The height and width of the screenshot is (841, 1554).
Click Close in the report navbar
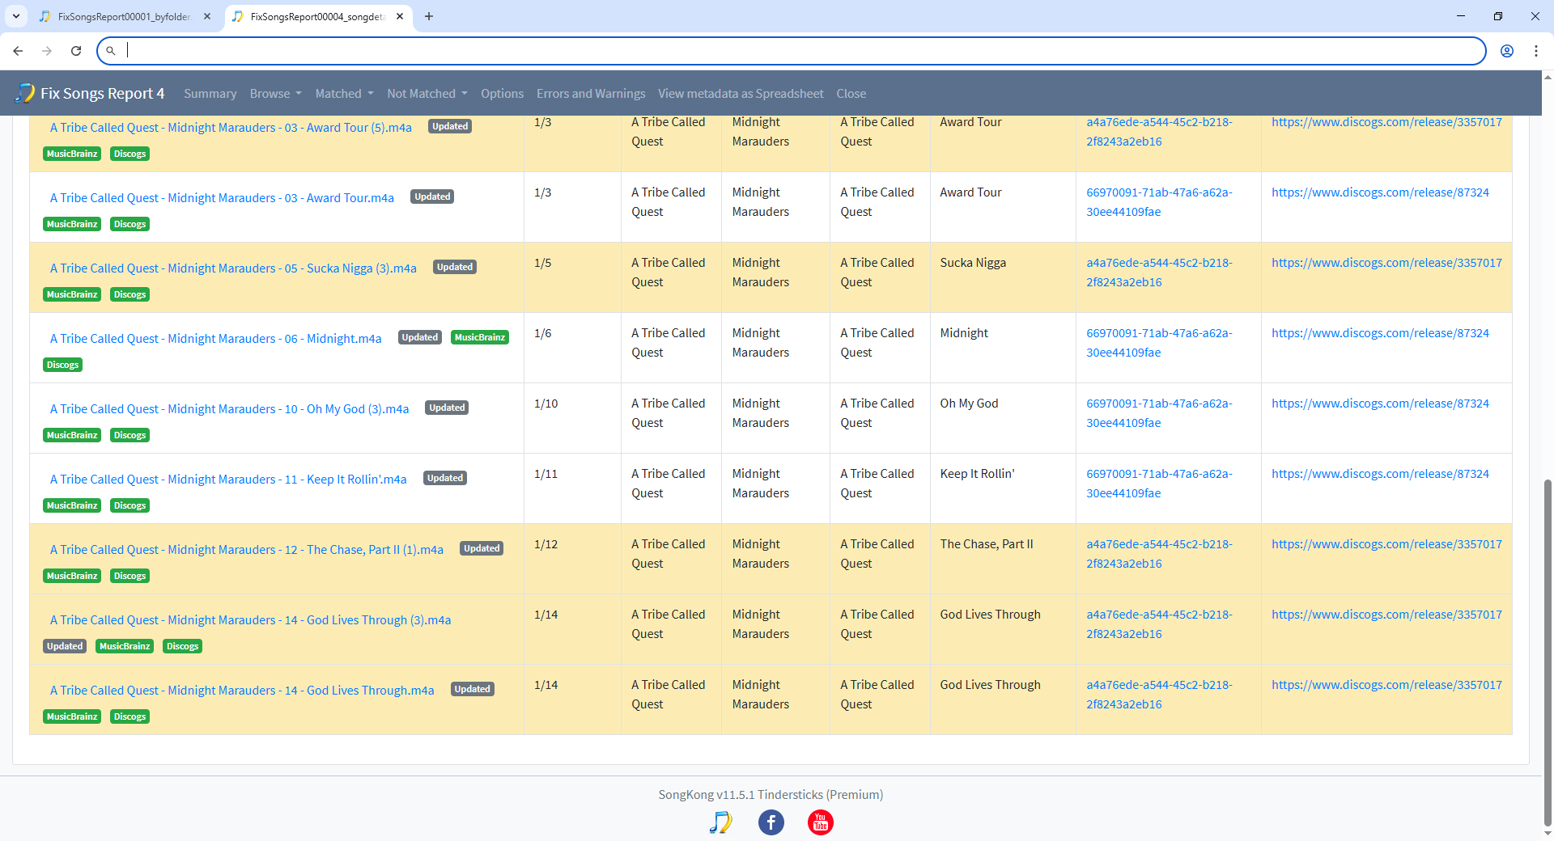(x=851, y=94)
